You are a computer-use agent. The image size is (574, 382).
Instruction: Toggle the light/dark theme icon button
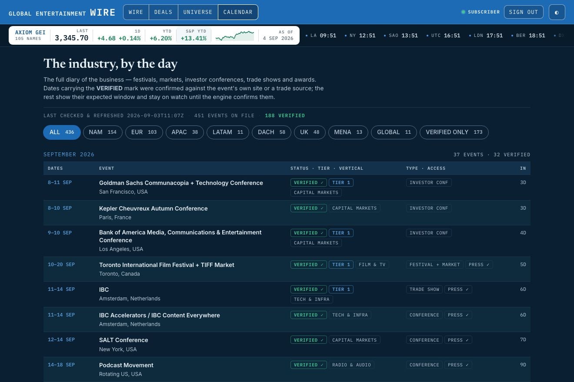point(557,12)
